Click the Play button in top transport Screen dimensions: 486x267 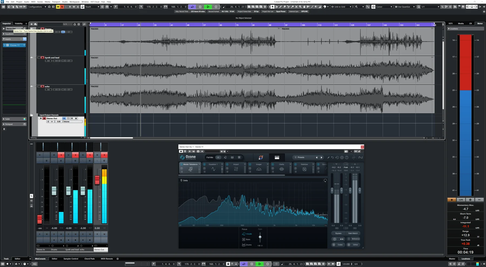208,7
